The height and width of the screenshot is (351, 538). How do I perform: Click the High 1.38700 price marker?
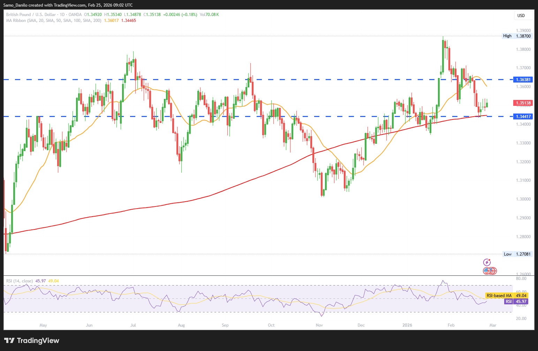click(x=517, y=36)
